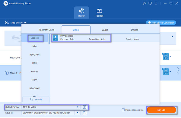Switch to Recently Used tab

click(x=46, y=30)
